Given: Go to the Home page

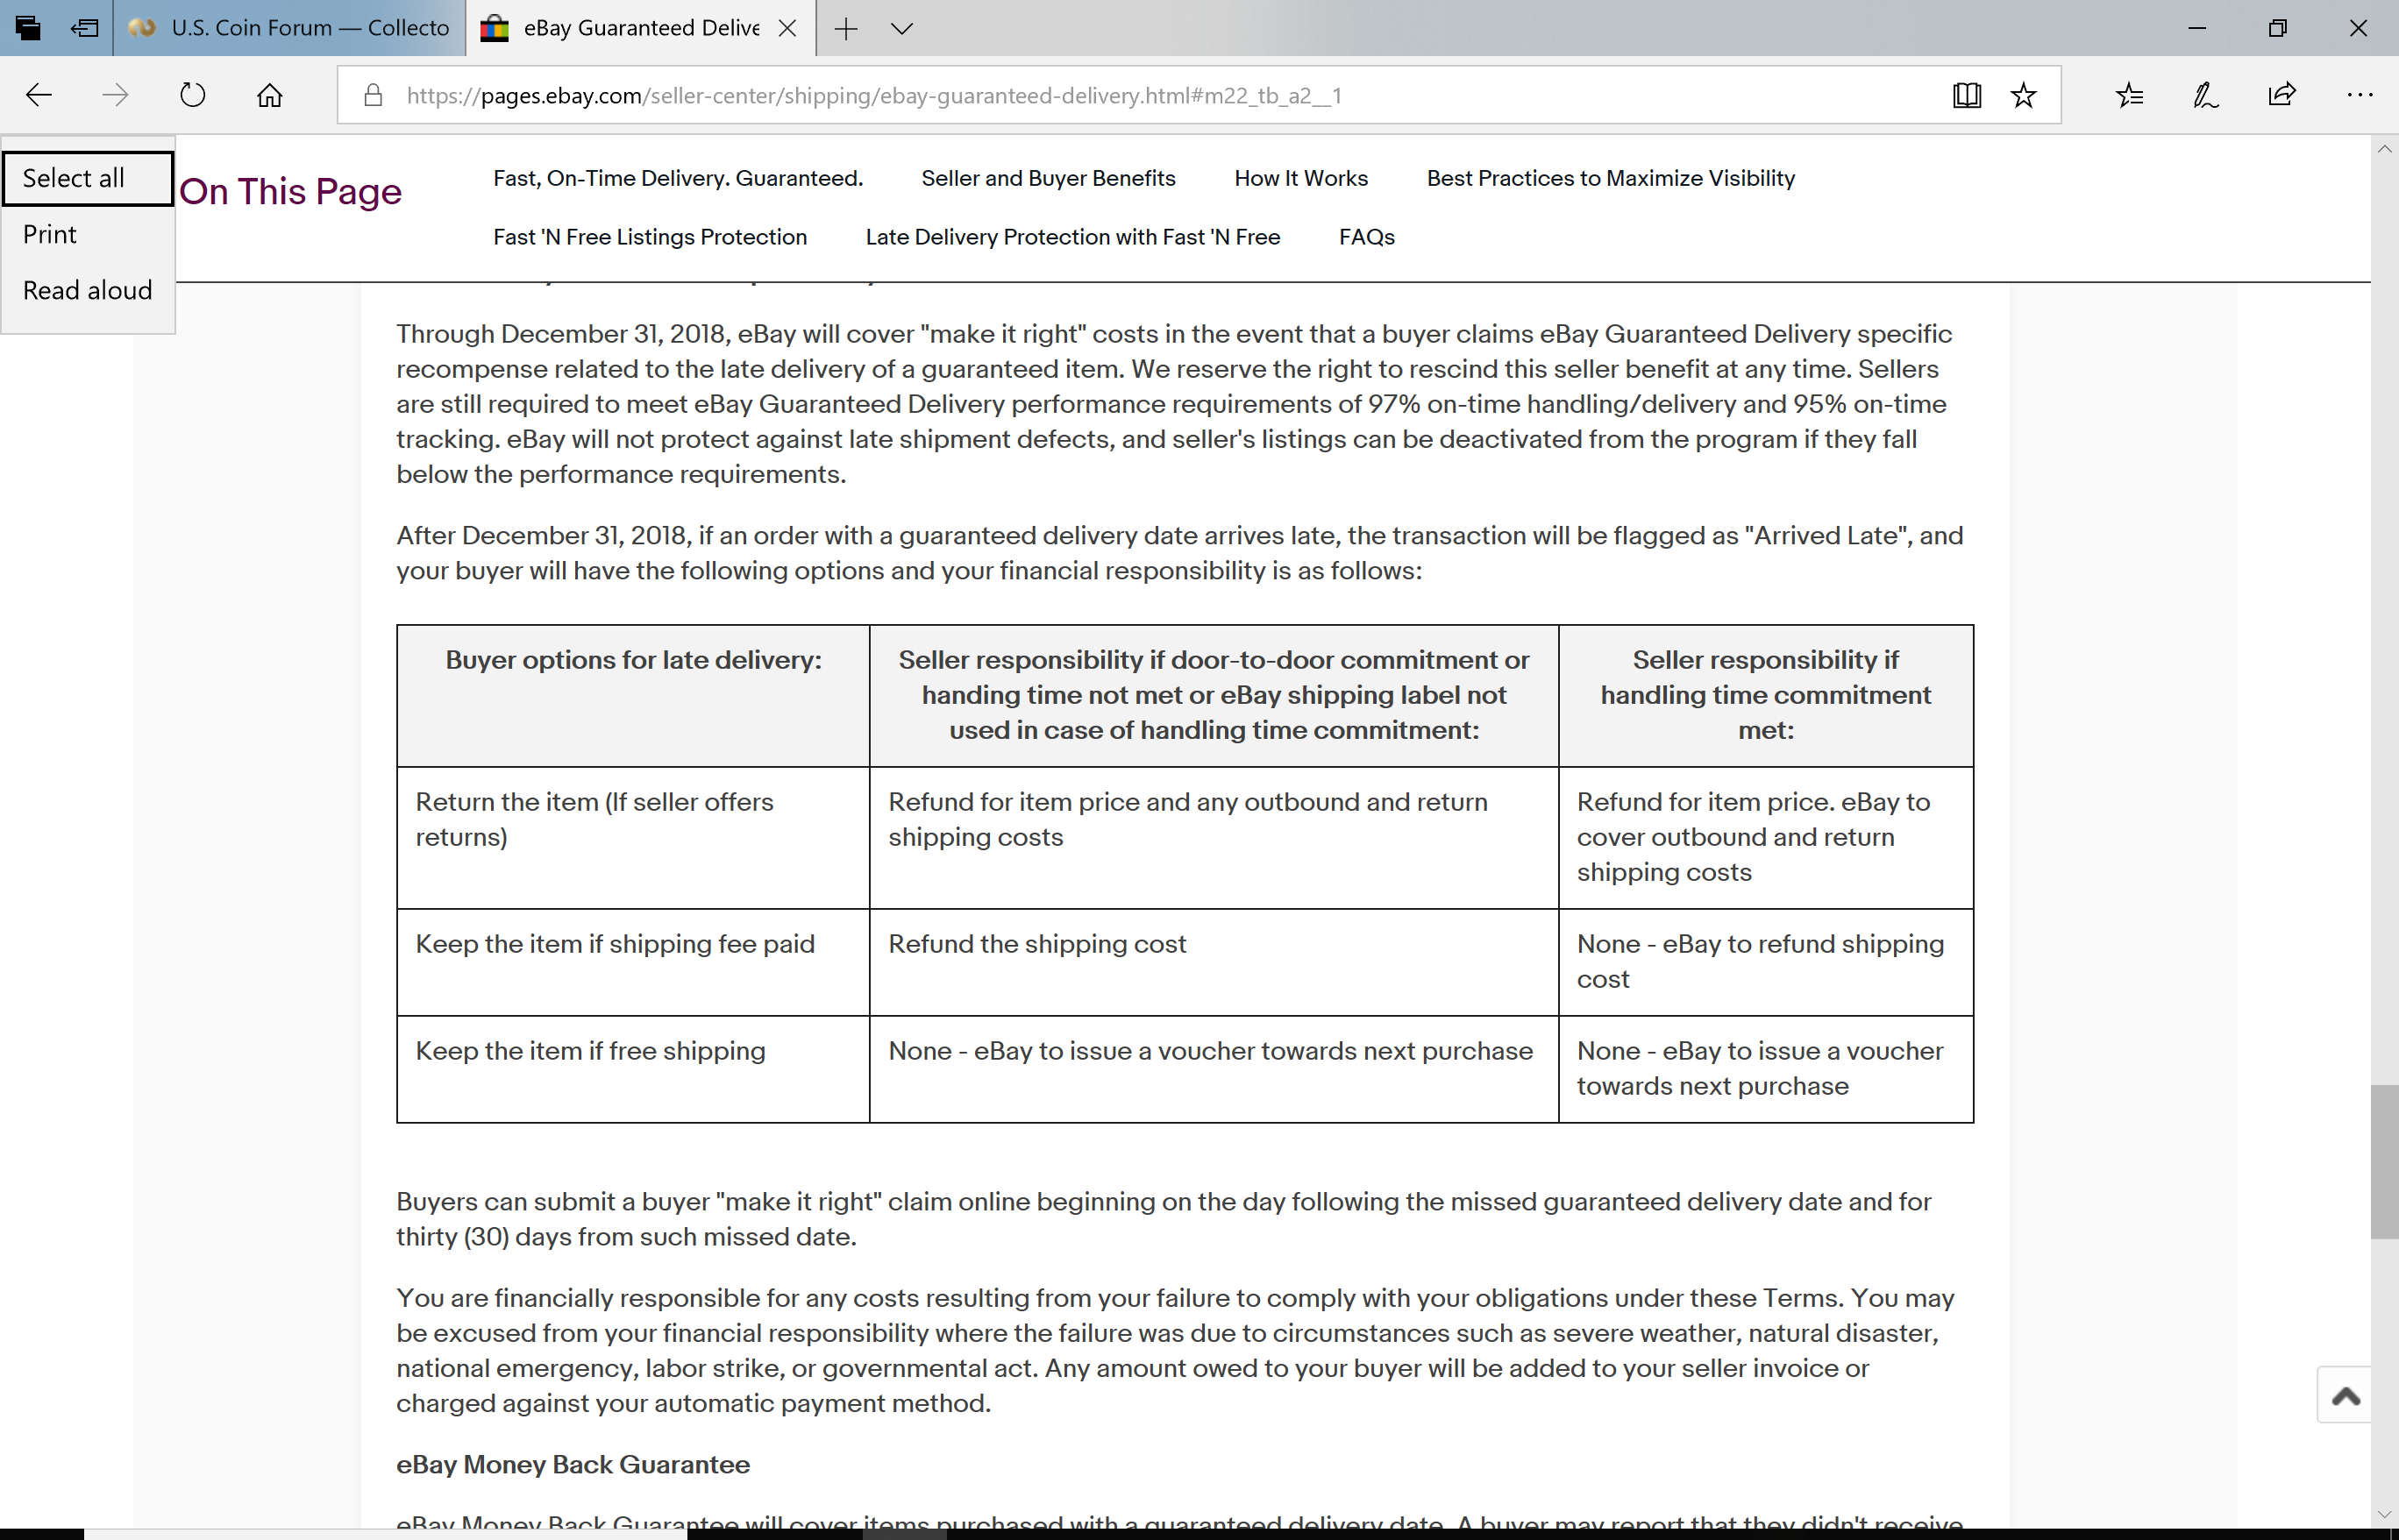Looking at the screenshot, I should [269, 95].
